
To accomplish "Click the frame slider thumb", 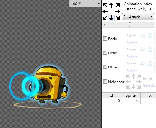I will [x=130, y=25].
